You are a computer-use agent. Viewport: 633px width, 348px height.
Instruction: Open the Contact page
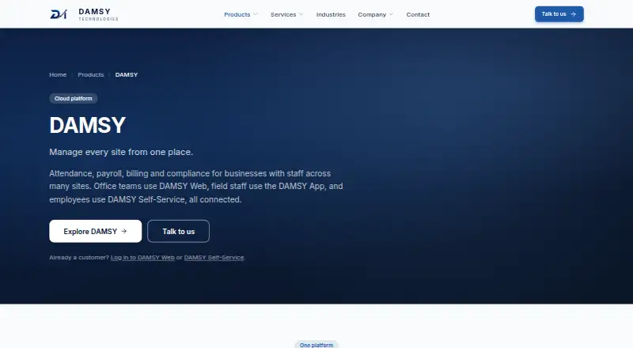[x=418, y=14]
